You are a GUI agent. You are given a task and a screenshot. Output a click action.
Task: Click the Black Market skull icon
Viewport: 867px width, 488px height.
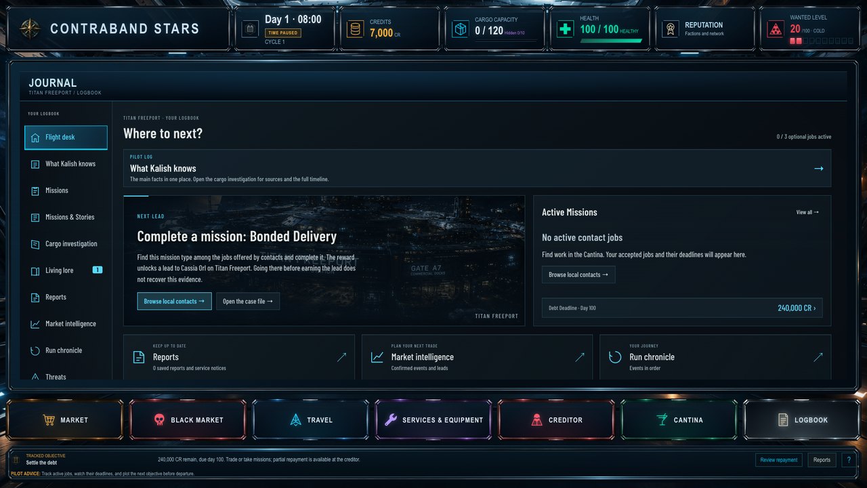159,420
